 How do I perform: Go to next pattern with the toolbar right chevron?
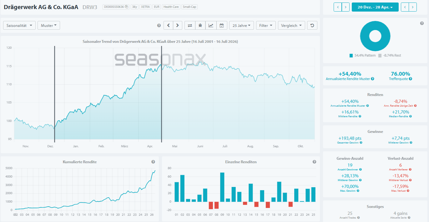(178, 25)
